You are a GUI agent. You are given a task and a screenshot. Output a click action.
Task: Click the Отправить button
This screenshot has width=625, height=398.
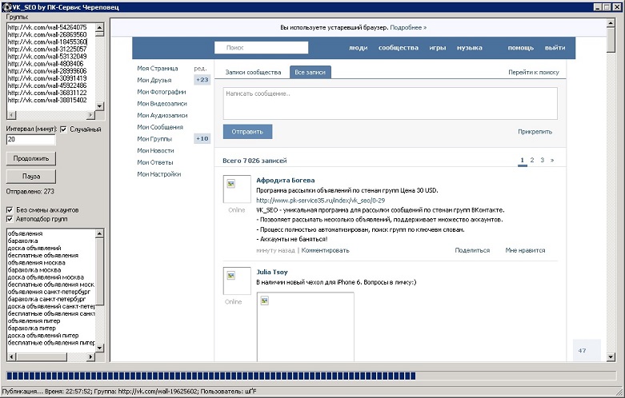click(x=247, y=132)
